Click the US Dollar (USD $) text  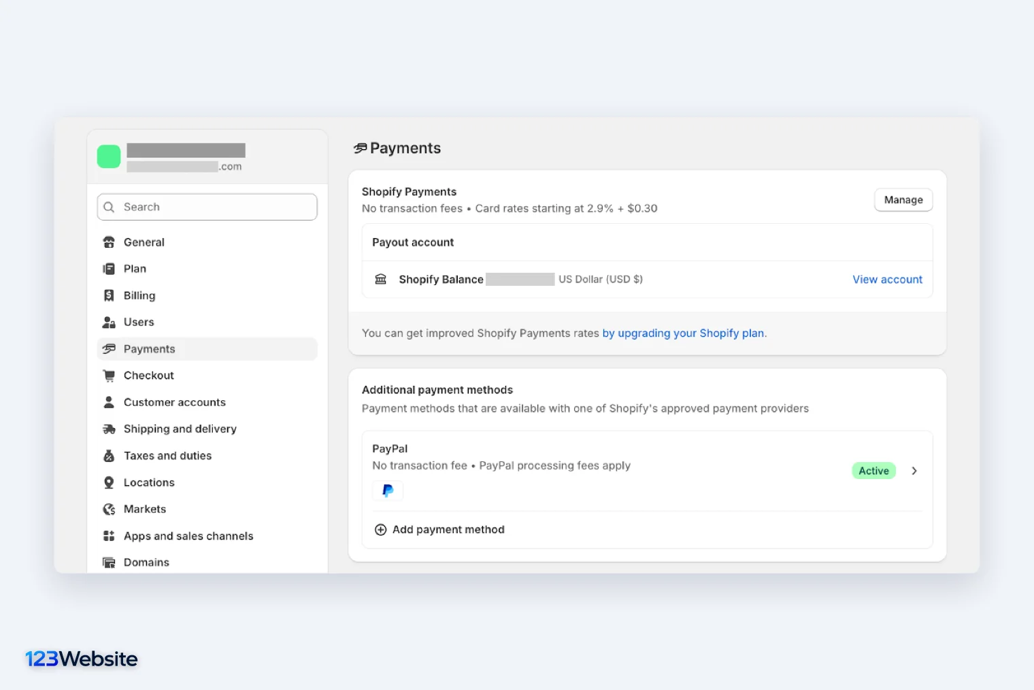pos(601,279)
